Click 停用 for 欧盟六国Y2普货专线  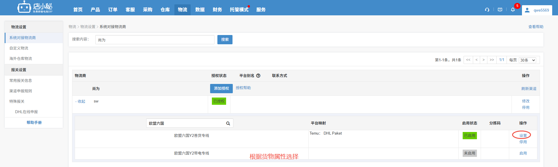523,142
